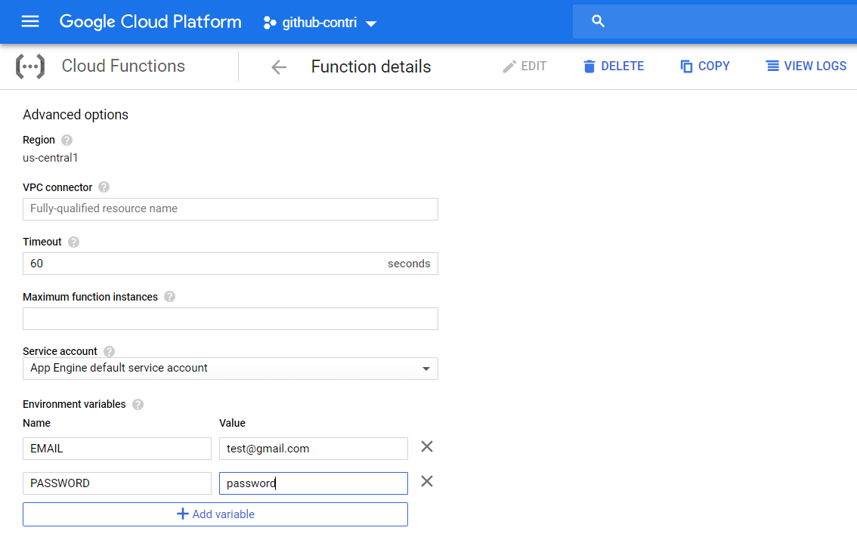
Task: Open the Timeout help tooltip
Action: click(73, 242)
